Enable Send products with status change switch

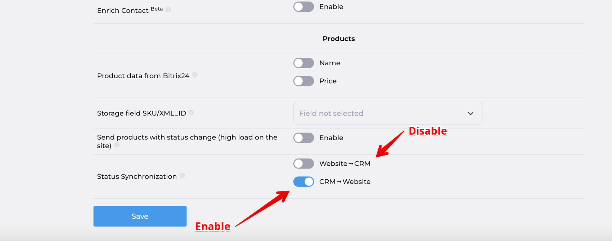pyautogui.click(x=303, y=138)
